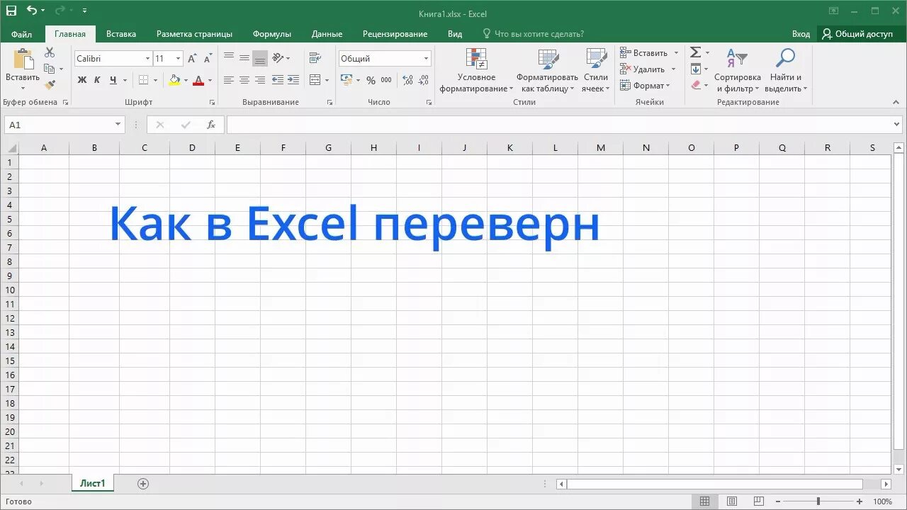This screenshot has height=510, width=907.
Task: Click the Borders icon
Action: pyautogui.click(x=144, y=80)
